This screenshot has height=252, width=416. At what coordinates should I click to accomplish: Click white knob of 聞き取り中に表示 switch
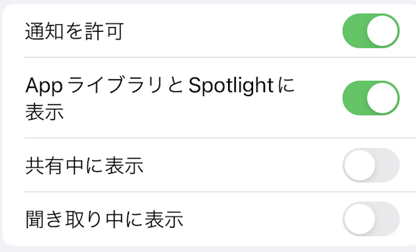(360, 219)
